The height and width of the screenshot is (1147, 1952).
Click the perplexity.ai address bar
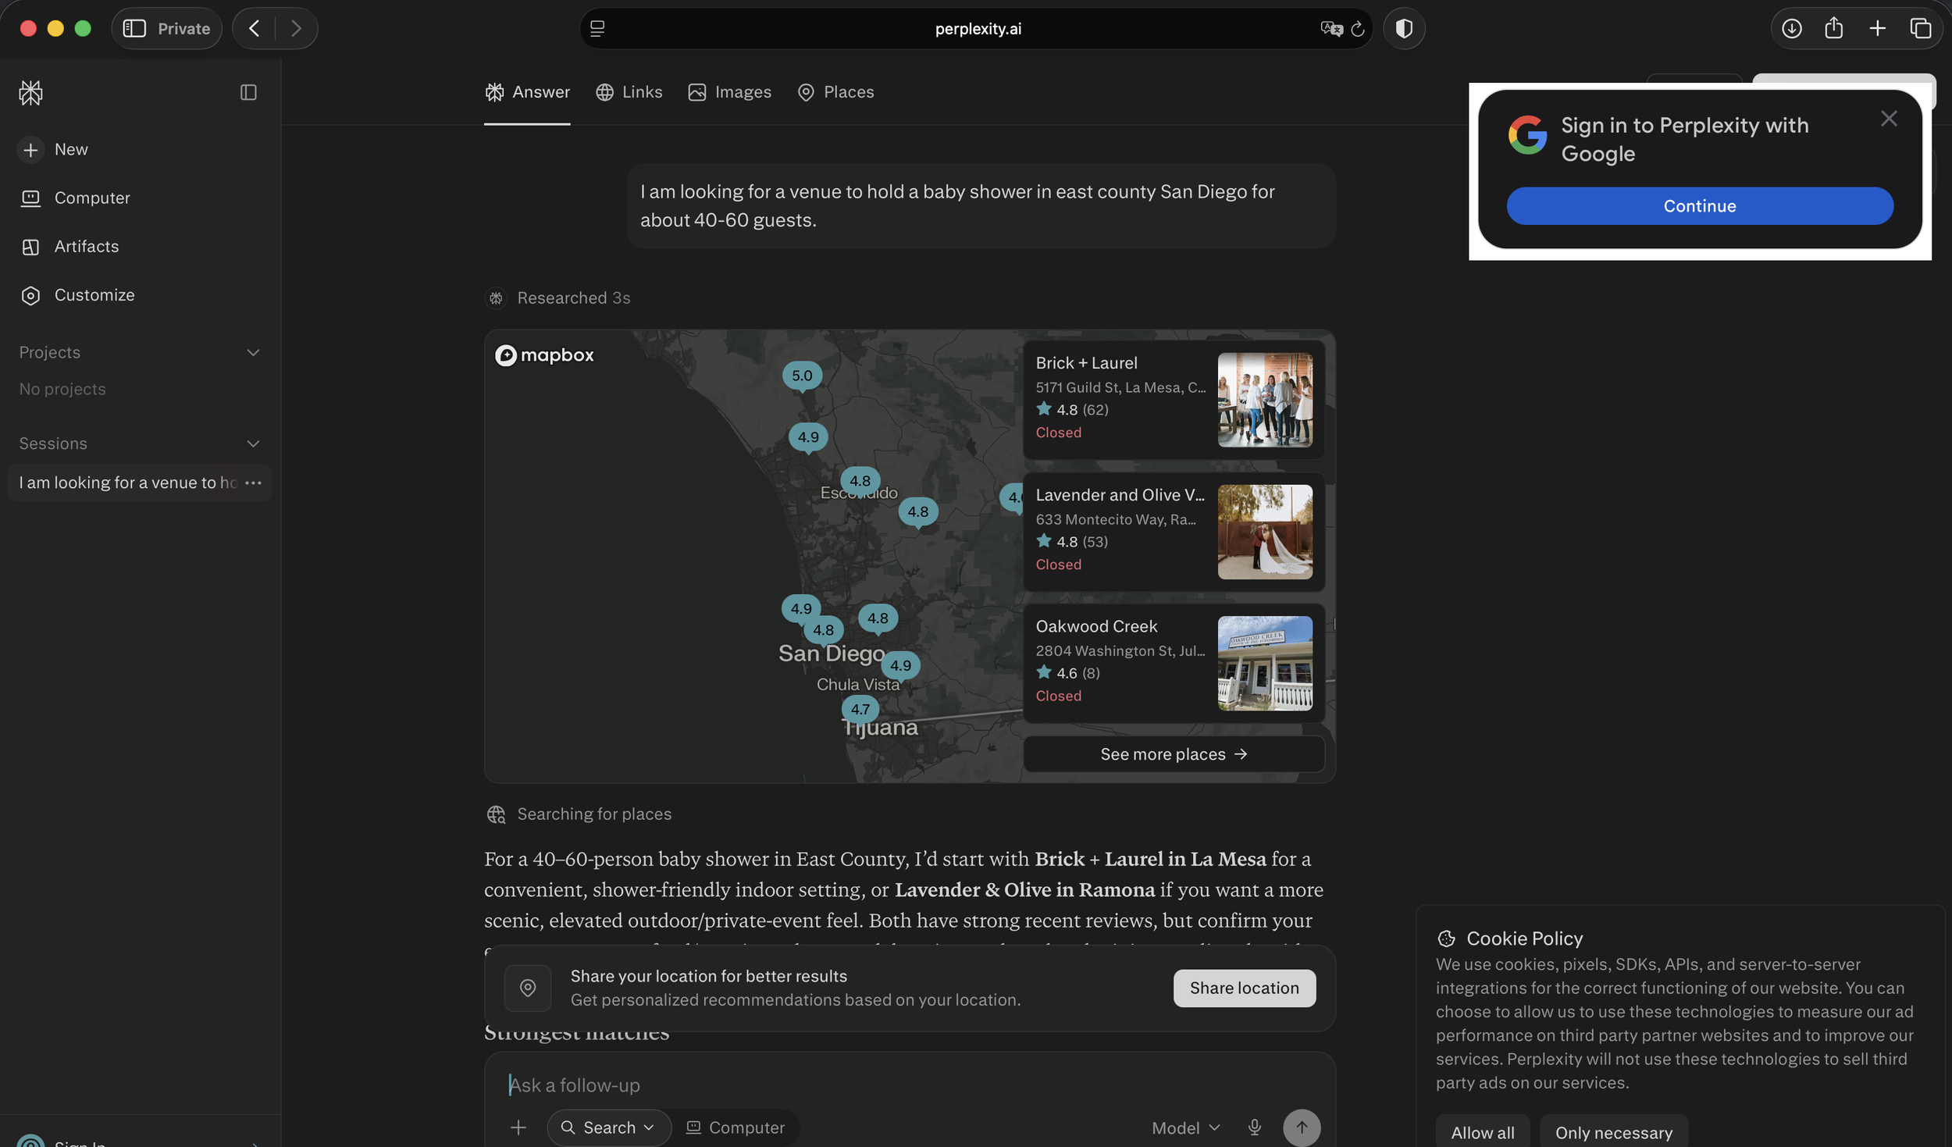[976, 28]
